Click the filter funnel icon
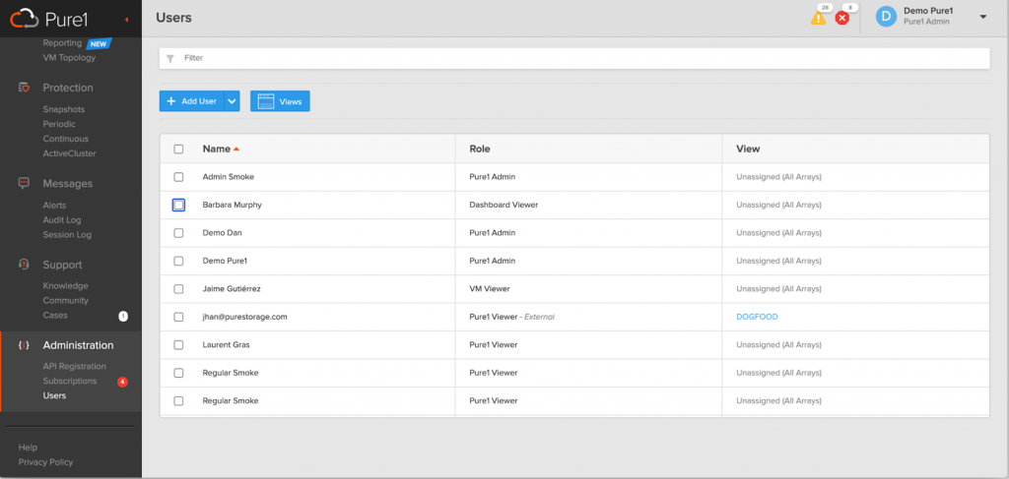Screen dimensions: 1009x479 (169, 58)
